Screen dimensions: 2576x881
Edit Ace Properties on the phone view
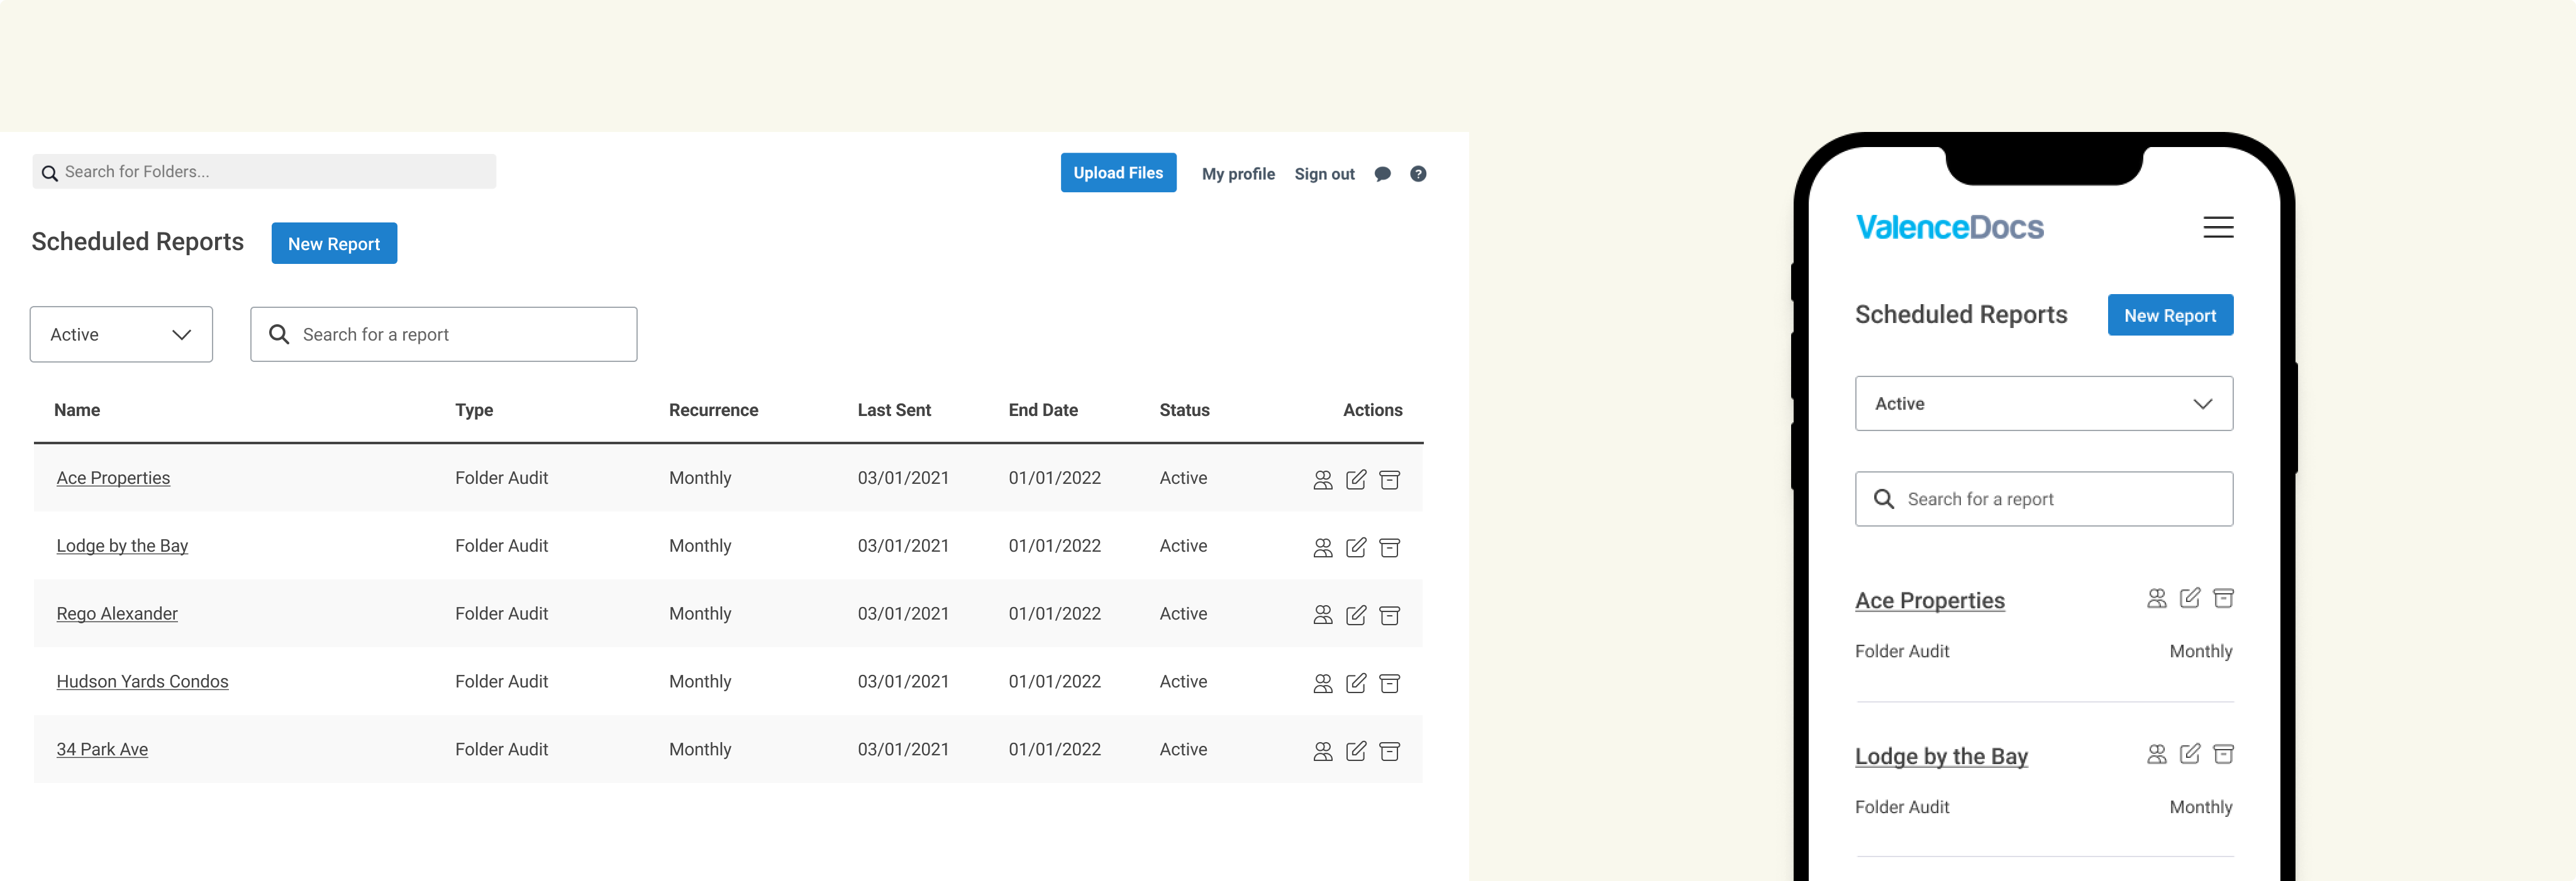(2190, 598)
